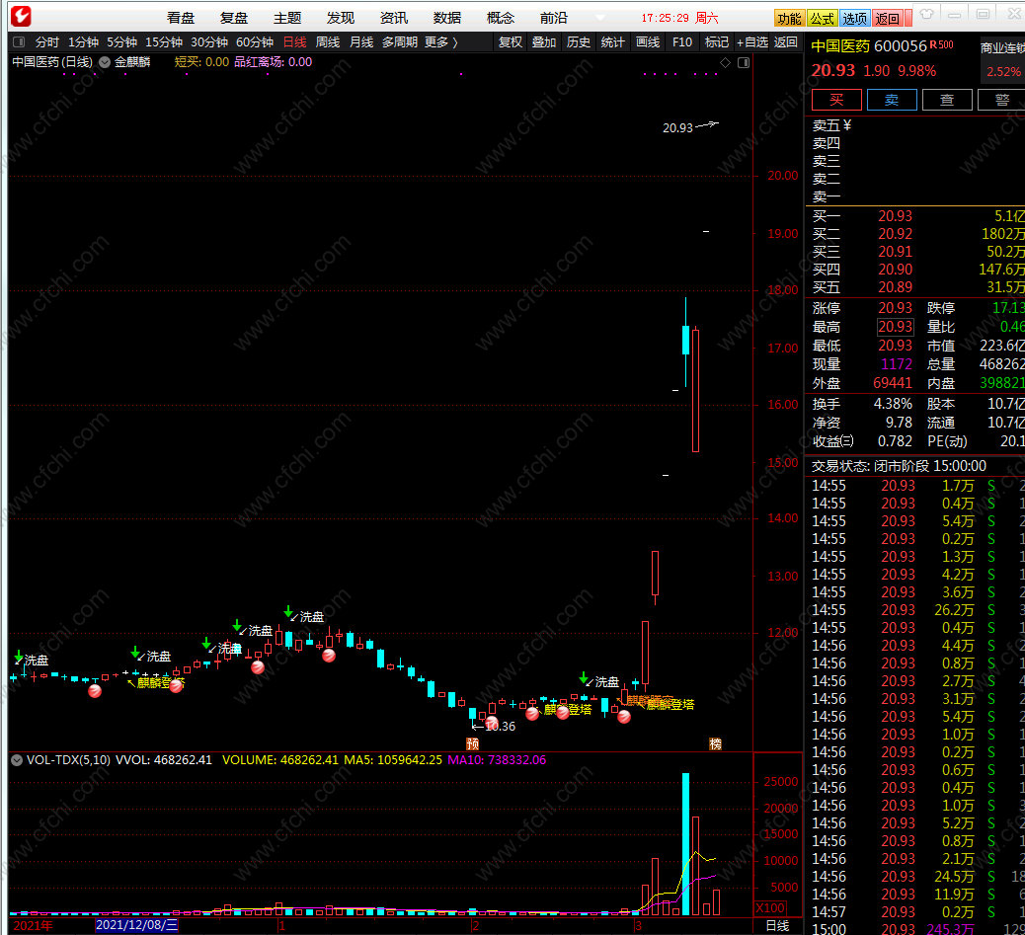Open the 看盘 menu
Image resolution: width=1025 pixels, height=935 pixels.
click(181, 19)
